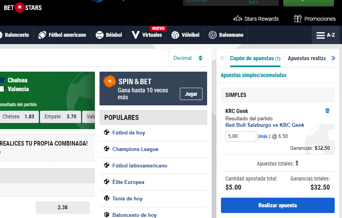Screen dimensions: 342x218
Task: Open Fútbol americano menu item
Action: coord(62,35)
